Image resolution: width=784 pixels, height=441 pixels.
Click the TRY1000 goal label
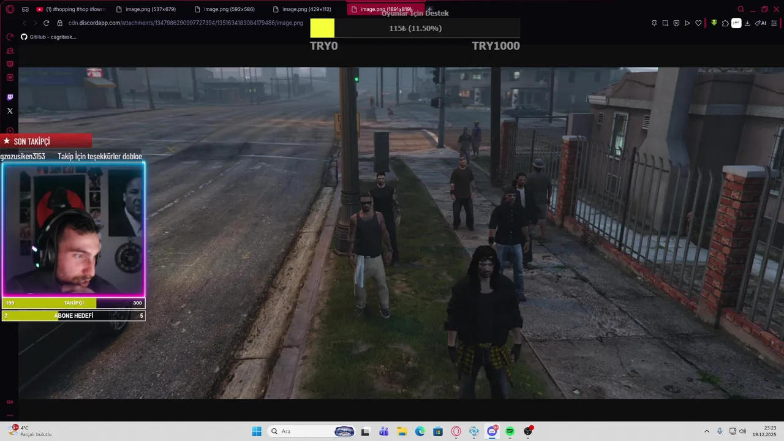(x=496, y=46)
